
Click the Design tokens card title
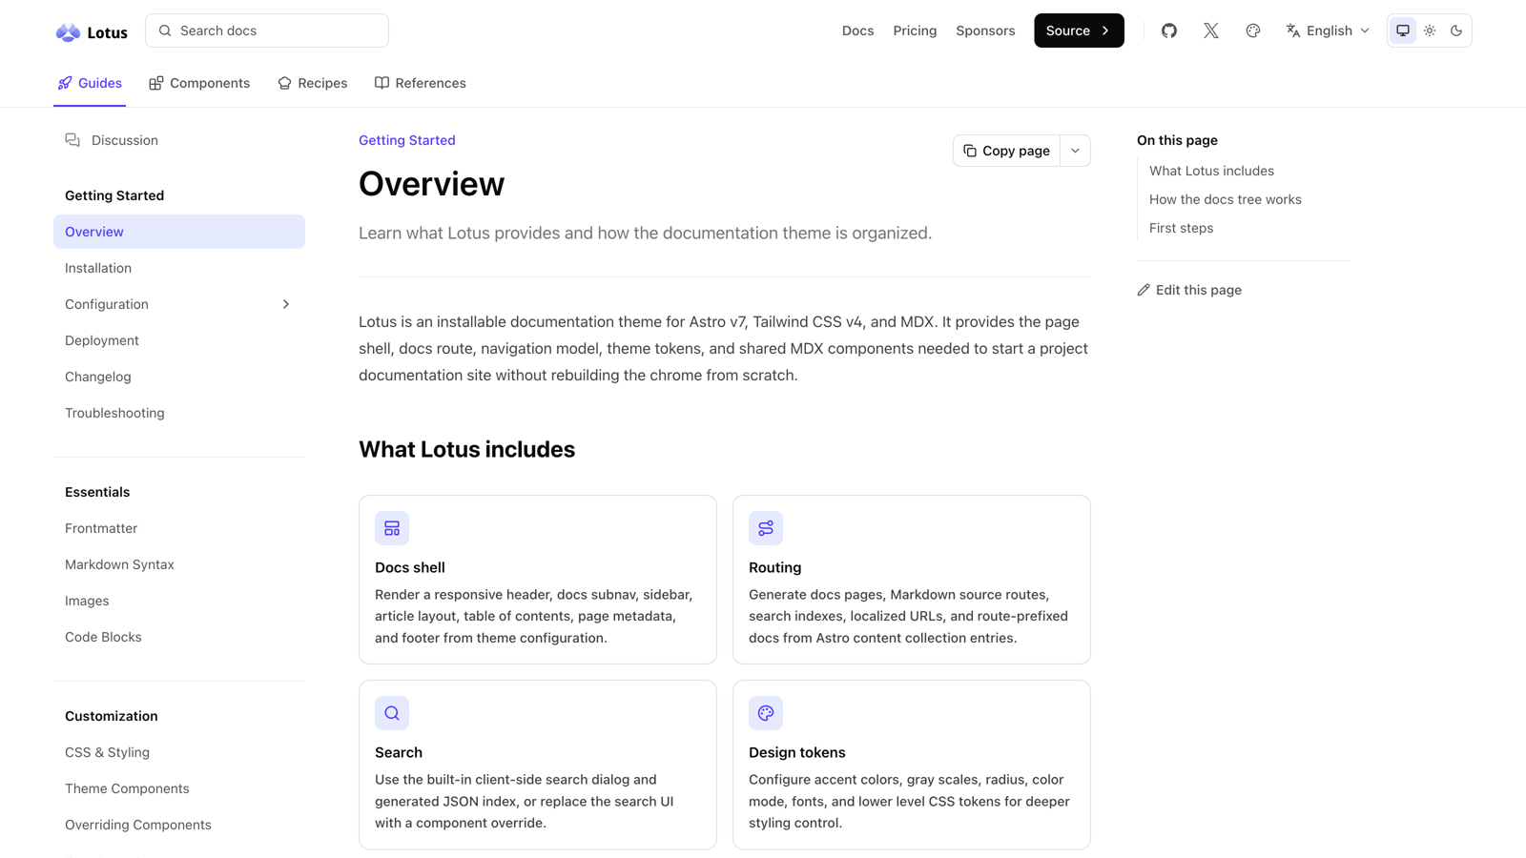797,752
